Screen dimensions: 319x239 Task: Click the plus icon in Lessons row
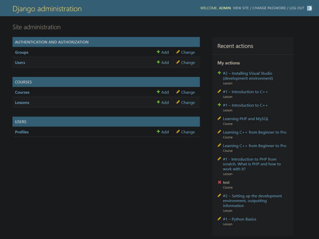pyautogui.click(x=158, y=102)
